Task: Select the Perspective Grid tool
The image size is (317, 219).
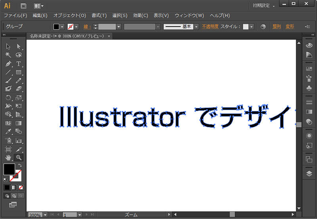Action: point(19,114)
